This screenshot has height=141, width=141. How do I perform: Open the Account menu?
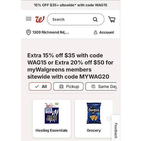point(104,32)
